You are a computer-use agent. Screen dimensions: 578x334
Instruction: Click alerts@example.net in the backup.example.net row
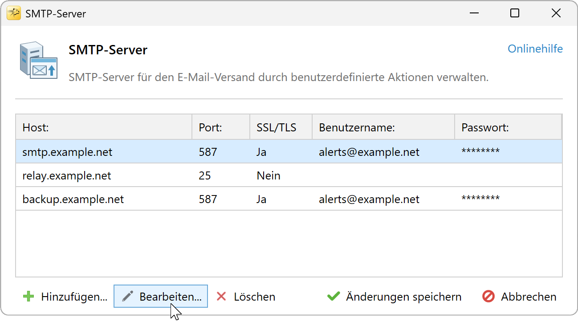click(369, 199)
